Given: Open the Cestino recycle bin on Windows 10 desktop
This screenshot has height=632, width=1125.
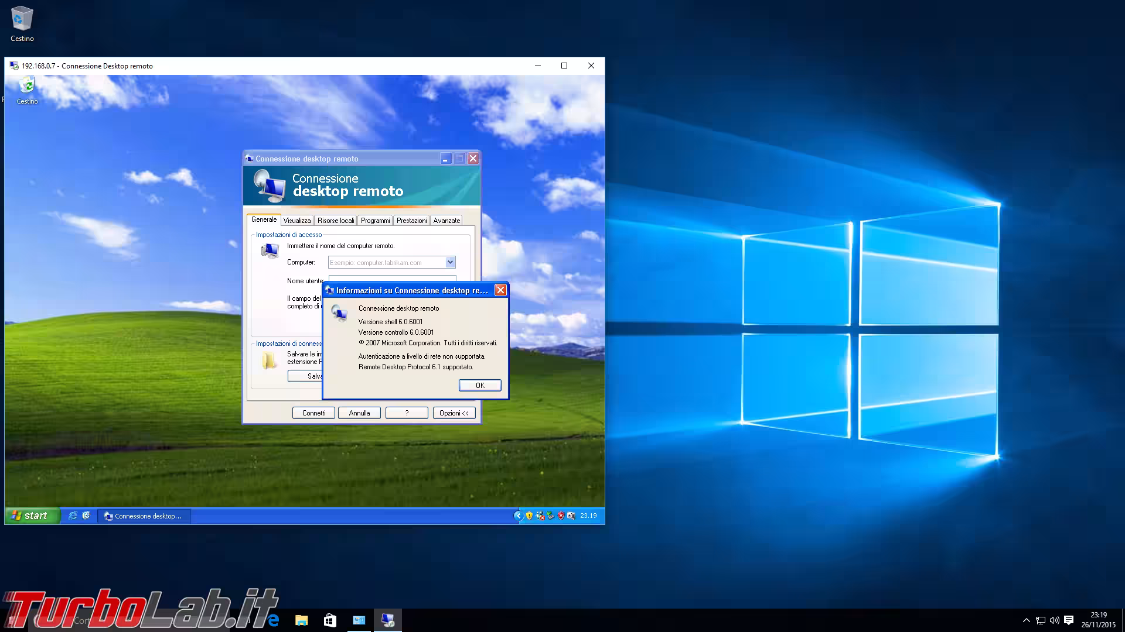Looking at the screenshot, I should tap(22, 18).
